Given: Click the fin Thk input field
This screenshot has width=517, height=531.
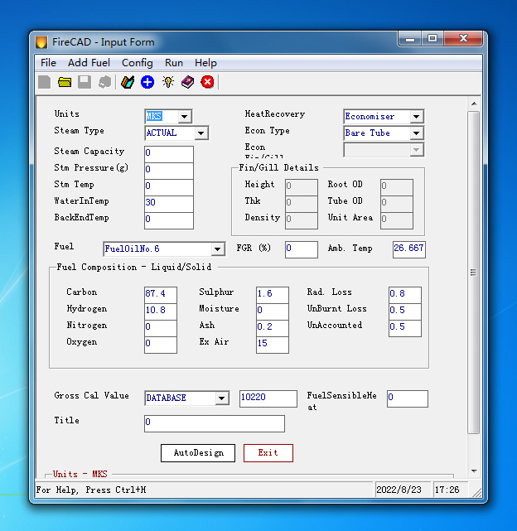Looking at the screenshot, I should coord(302,204).
